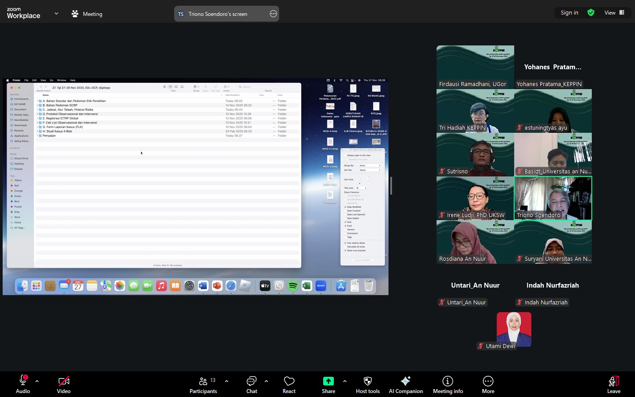Click the green encryption shield icon
Image resolution: width=635 pixels, height=397 pixels.
tap(591, 13)
